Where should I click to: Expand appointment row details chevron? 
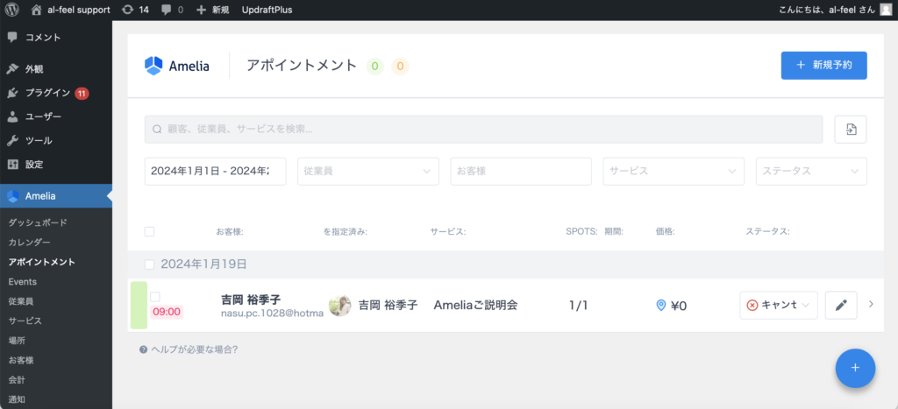point(871,305)
